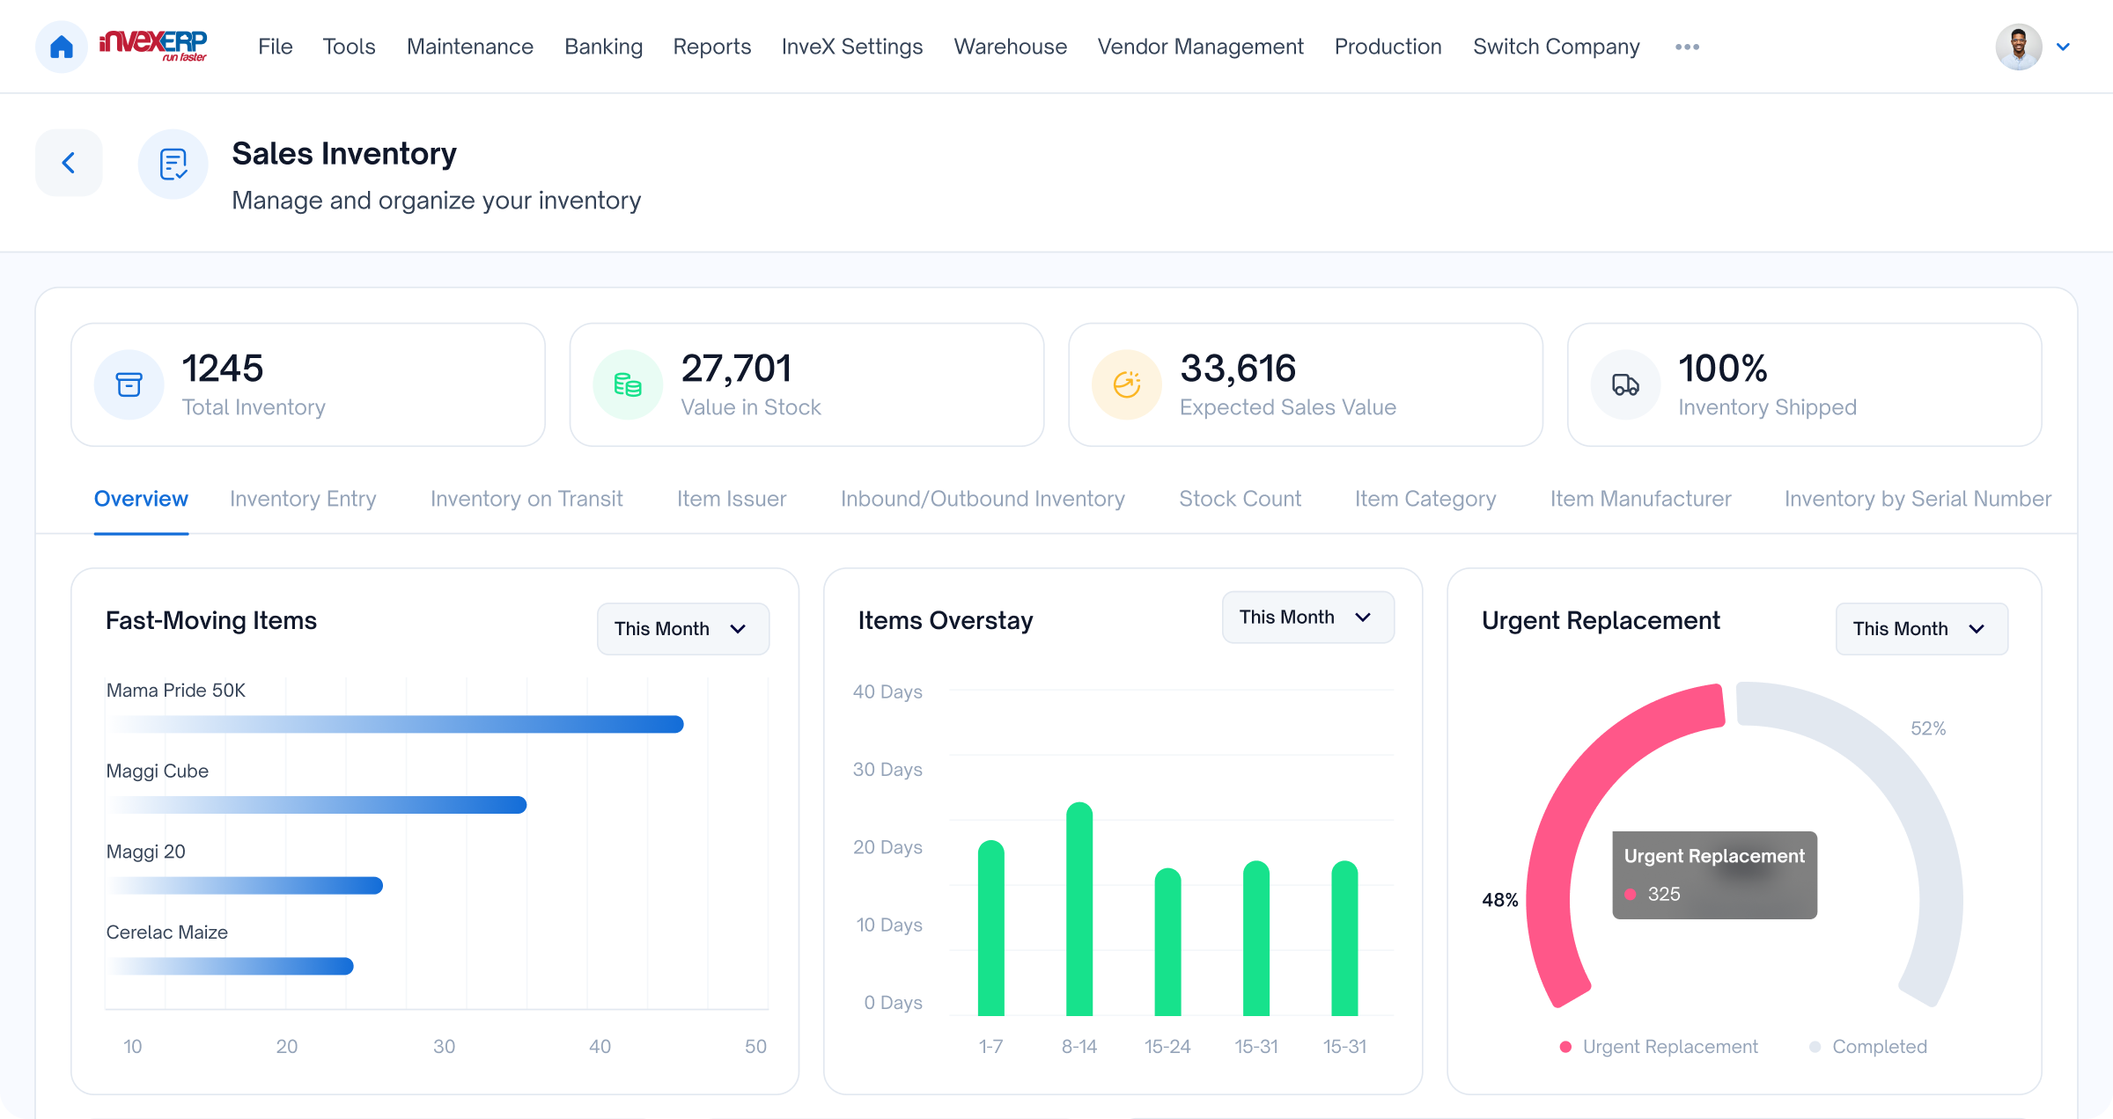Click the Inventory Shipped truck icon

1624,384
